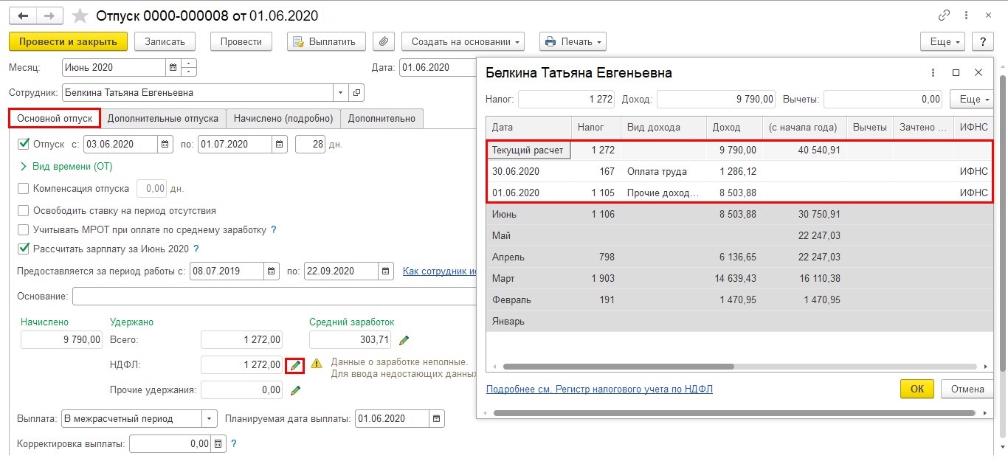This screenshot has width=1008, height=464.
Task: Switch to Основной отпуск tab
Action: click(x=55, y=118)
